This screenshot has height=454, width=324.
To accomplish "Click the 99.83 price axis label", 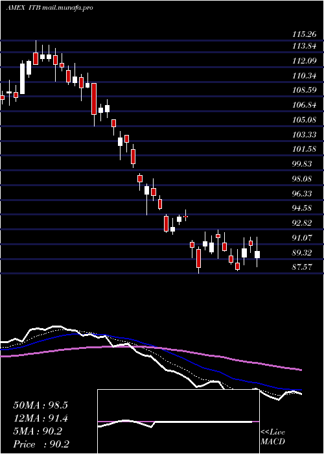I will click(x=302, y=164).
